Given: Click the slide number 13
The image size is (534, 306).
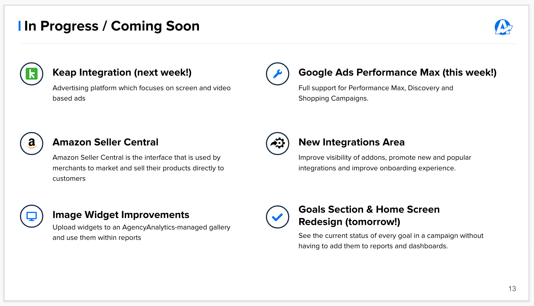Looking at the screenshot, I should coord(512,289).
